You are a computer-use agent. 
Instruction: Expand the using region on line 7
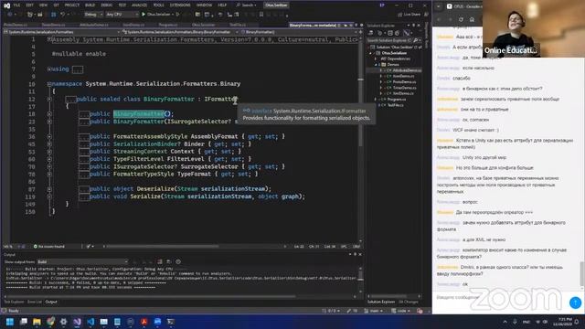coord(49,69)
